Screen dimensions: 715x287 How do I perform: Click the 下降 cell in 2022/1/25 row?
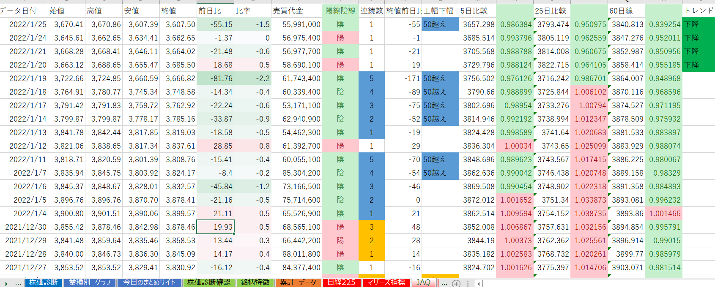(x=699, y=24)
